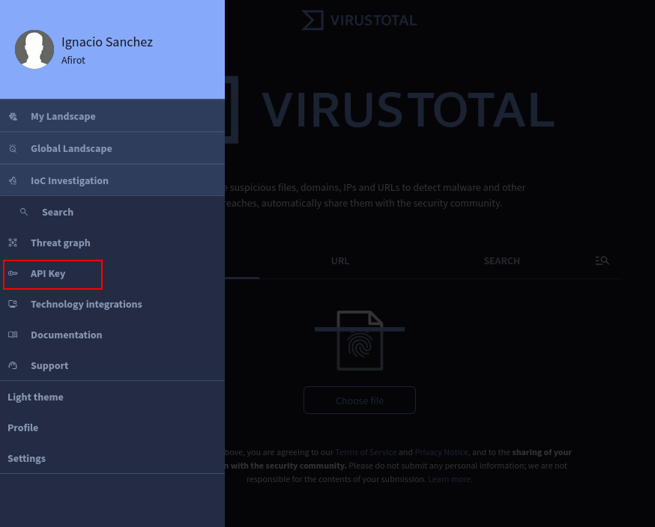
Task: Open Technology integrations menu entry
Action: pyautogui.click(x=112, y=304)
